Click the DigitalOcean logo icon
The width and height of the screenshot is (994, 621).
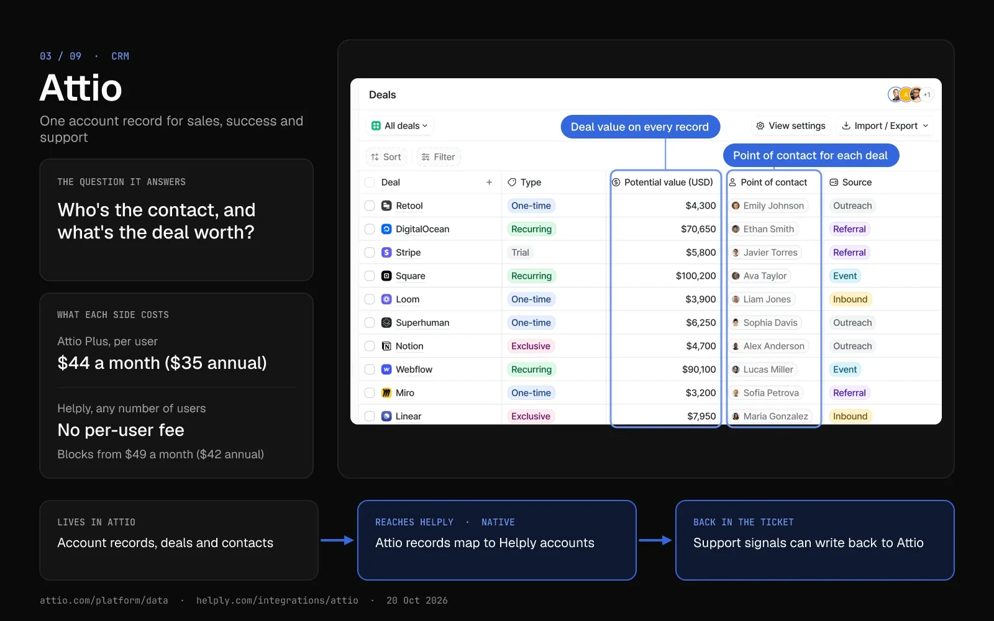(386, 229)
